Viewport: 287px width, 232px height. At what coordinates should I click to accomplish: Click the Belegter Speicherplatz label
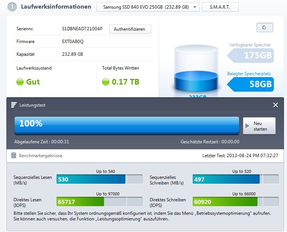coord(249,74)
